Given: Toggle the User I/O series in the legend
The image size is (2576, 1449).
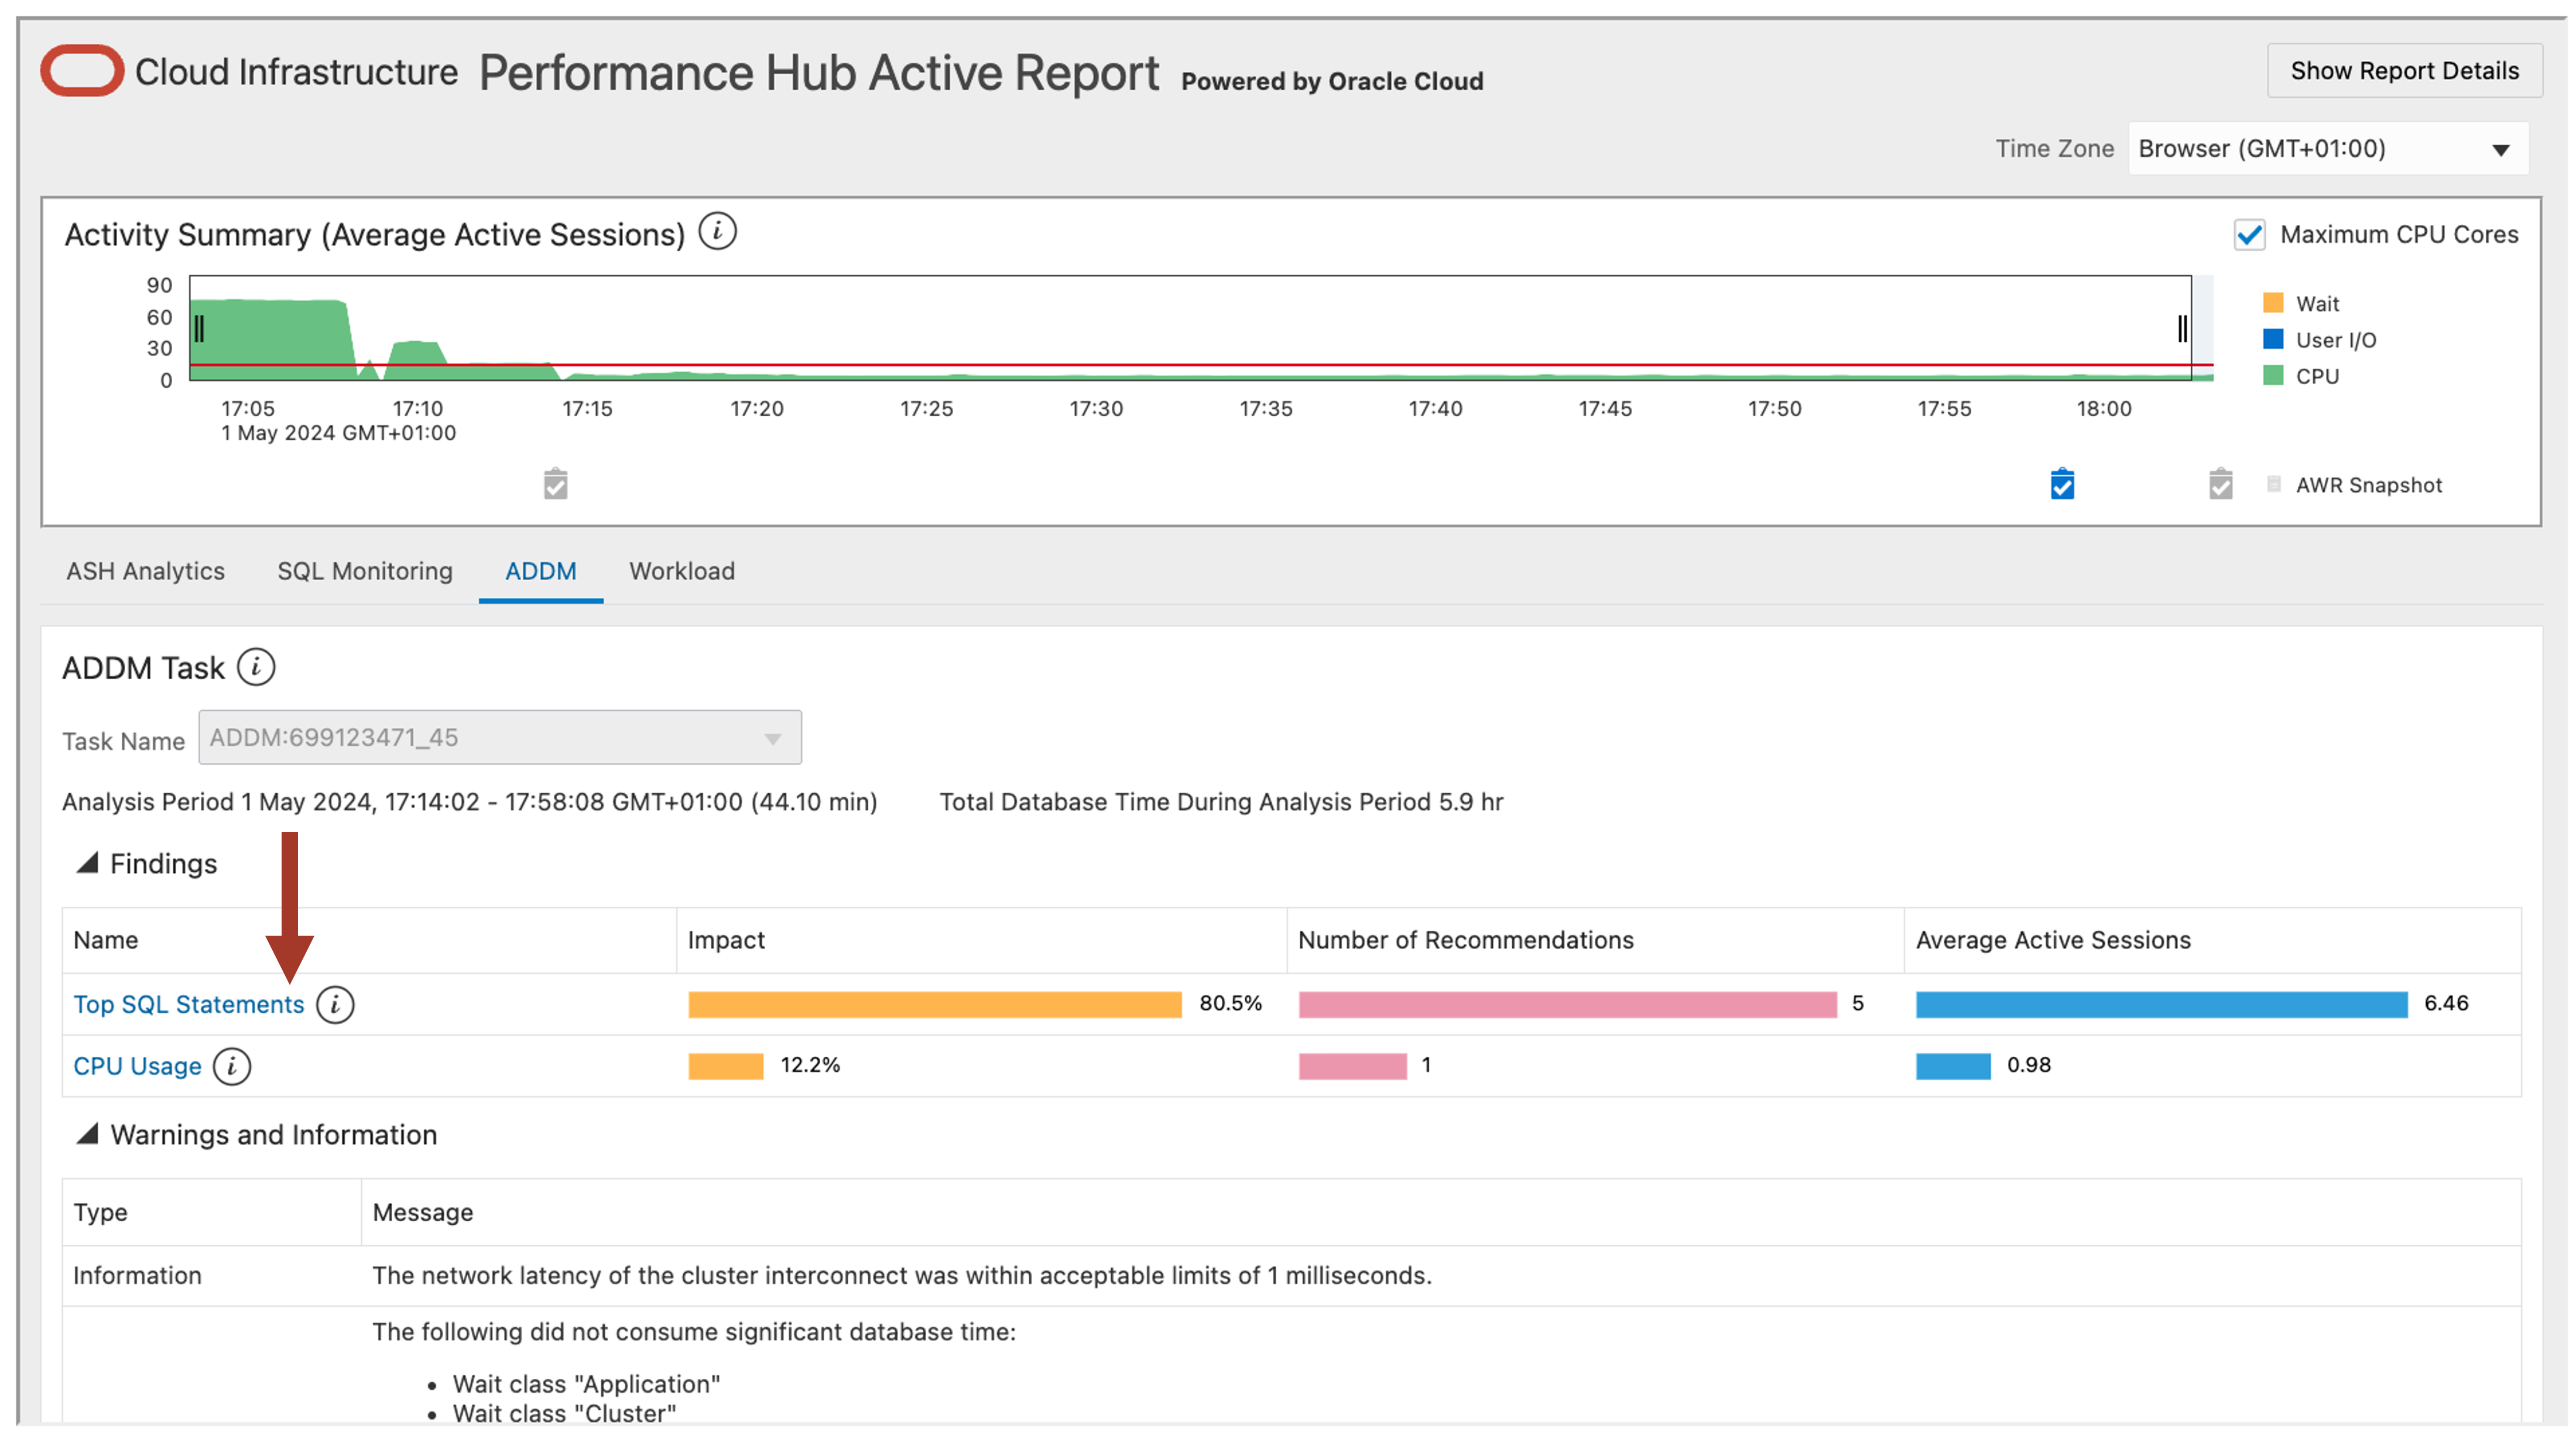Looking at the screenshot, I should click(2273, 339).
